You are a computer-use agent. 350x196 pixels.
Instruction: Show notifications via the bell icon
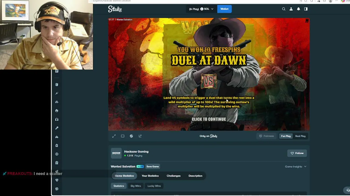(298, 9)
